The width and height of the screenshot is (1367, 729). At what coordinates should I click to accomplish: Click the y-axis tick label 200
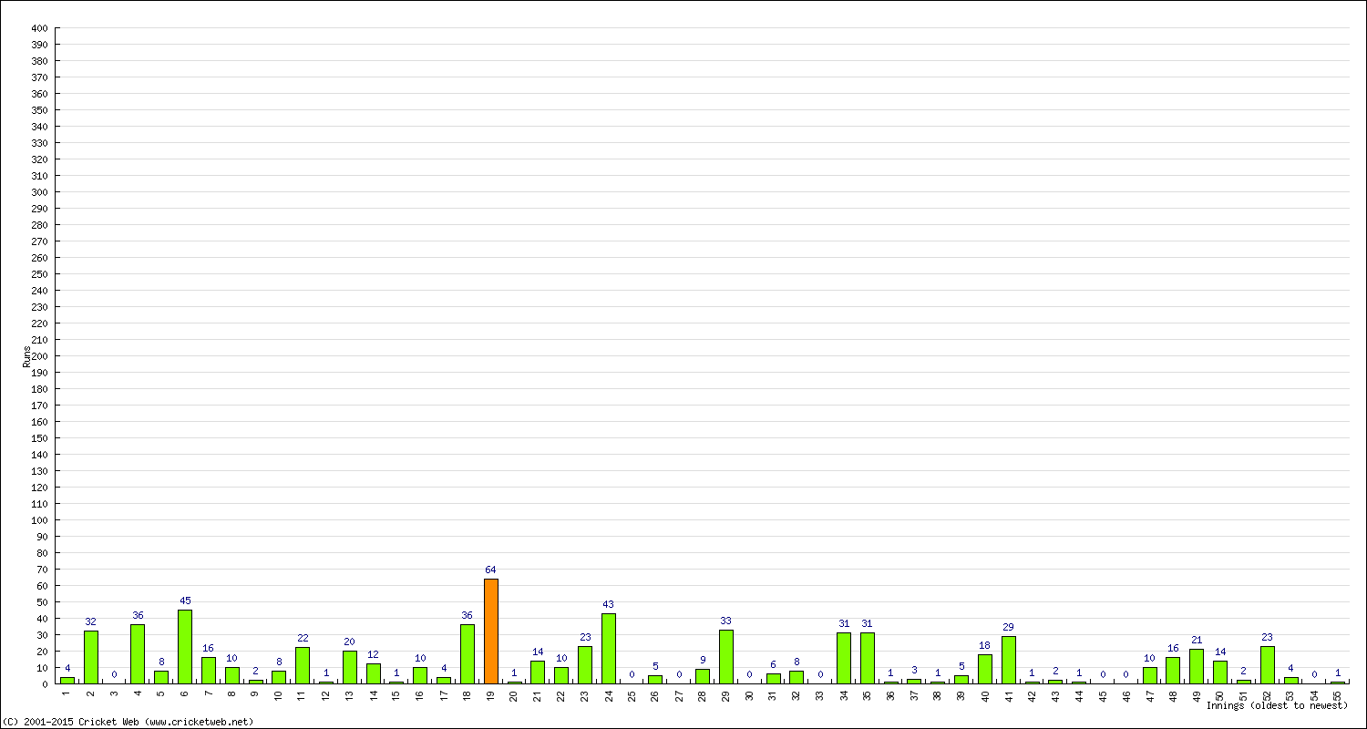[x=39, y=356]
